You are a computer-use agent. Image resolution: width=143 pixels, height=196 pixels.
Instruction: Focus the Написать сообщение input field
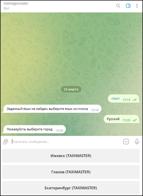66,142
